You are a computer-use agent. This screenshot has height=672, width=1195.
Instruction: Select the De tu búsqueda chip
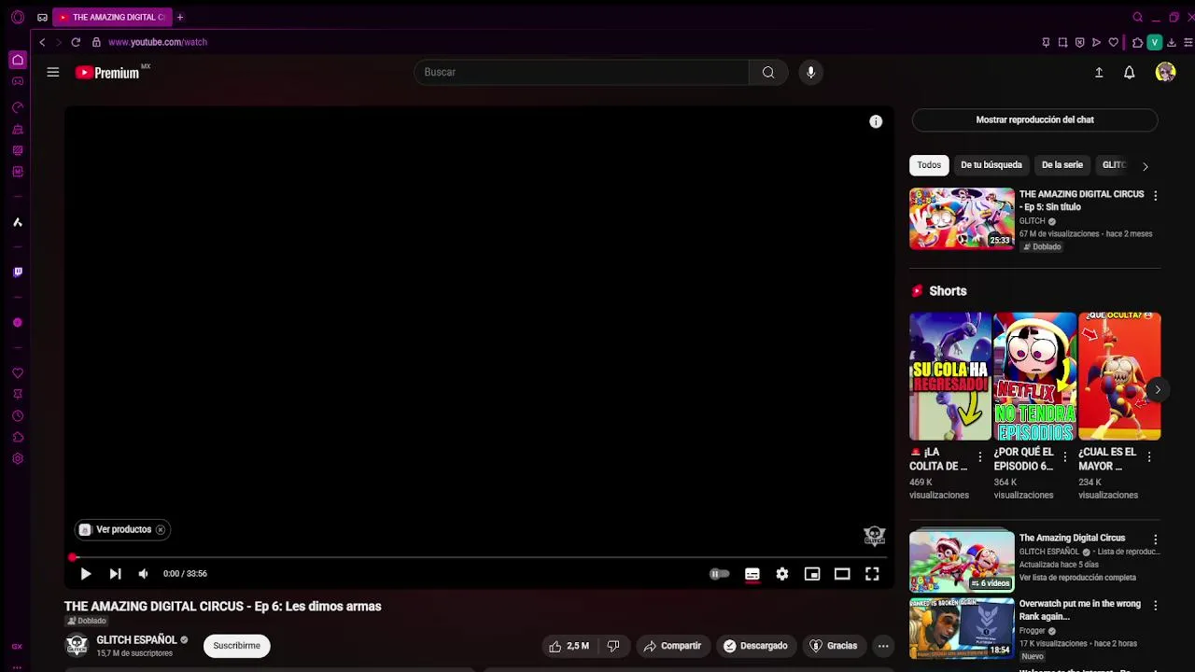click(991, 165)
